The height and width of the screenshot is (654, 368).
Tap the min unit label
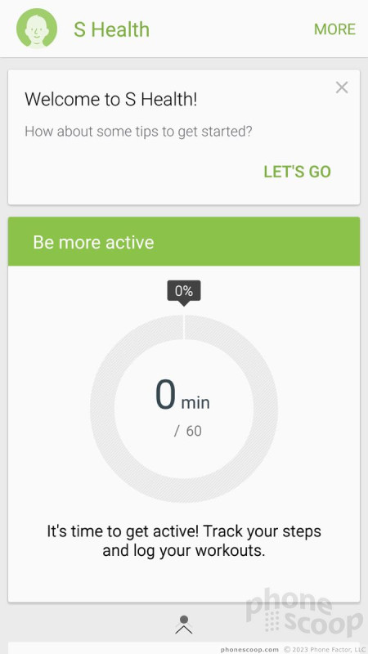(x=195, y=403)
